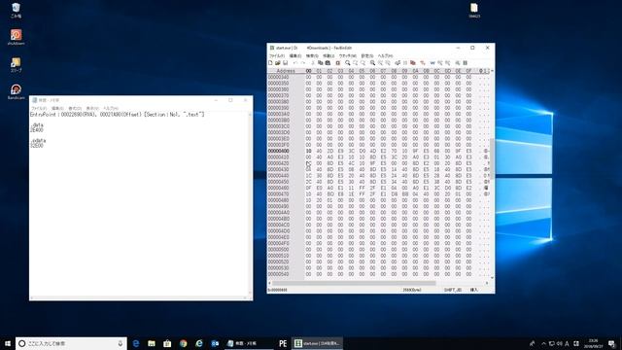The width and height of the screenshot is (622, 350).
Task: Click the microphone icon in taskbar search
Action: (121, 343)
